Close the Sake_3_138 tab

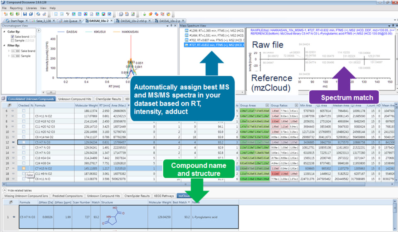tap(54, 21)
